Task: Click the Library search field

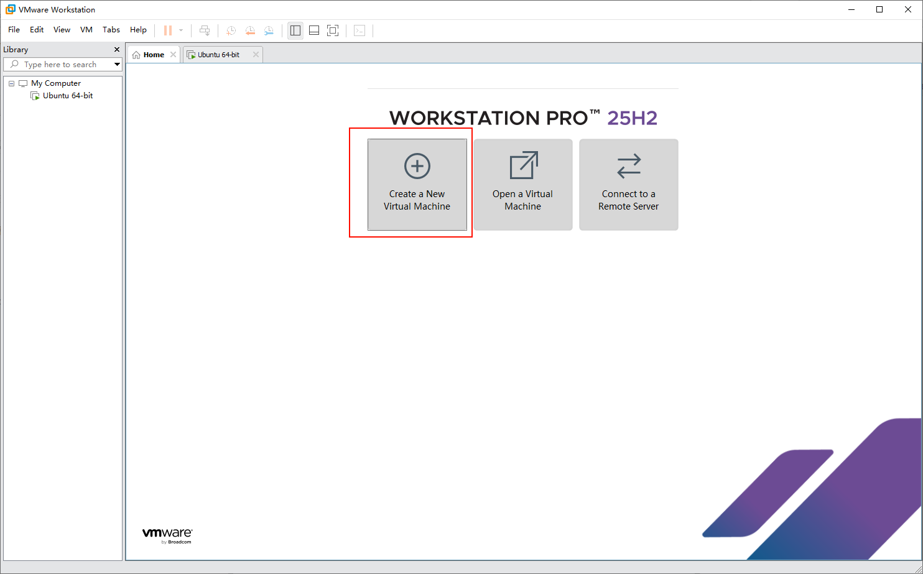Action: 62,64
